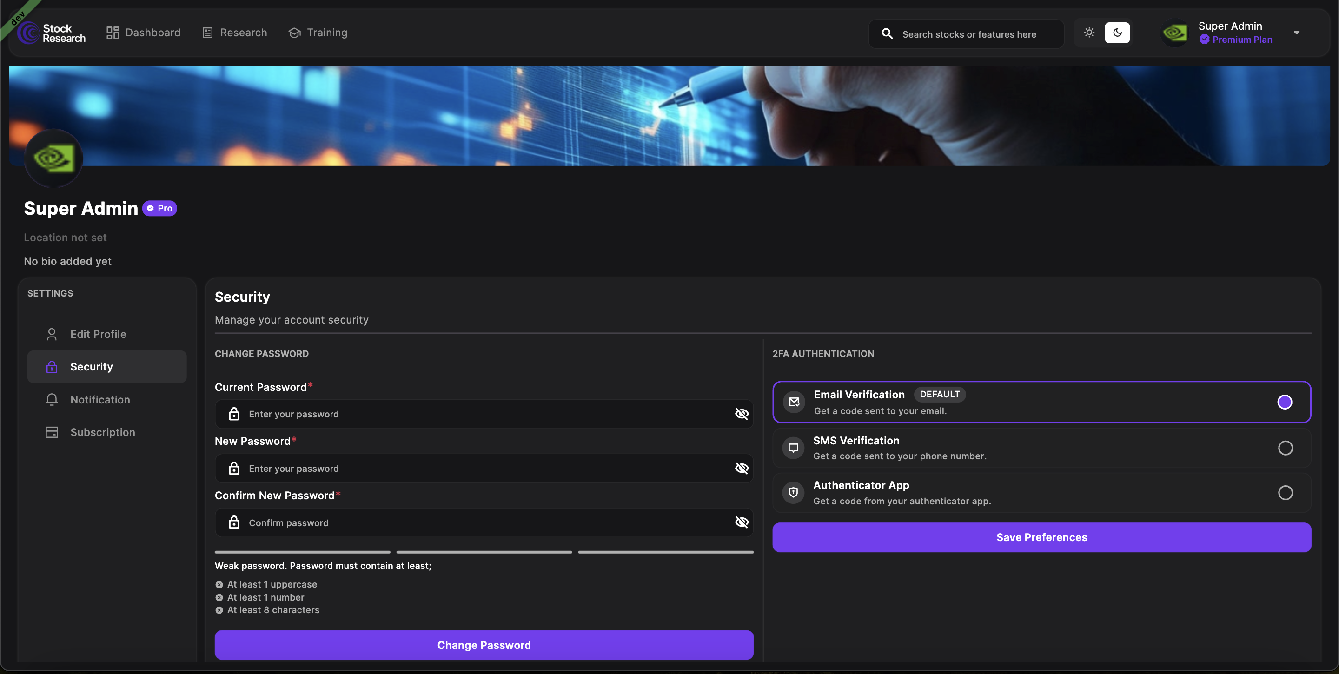Switch to light theme sun icon
Viewport: 1339px width, 674px height.
(x=1089, y=33)
